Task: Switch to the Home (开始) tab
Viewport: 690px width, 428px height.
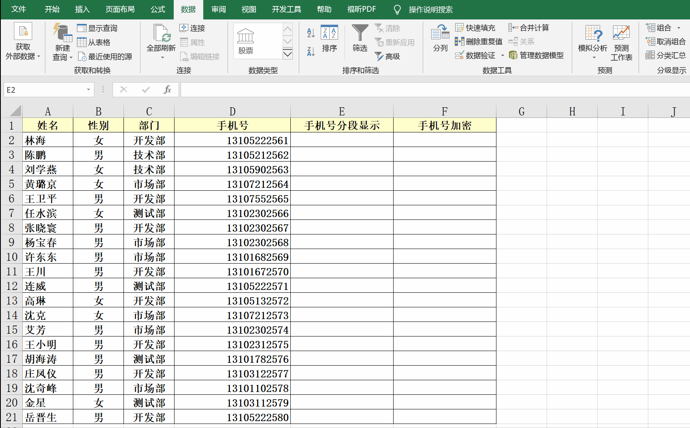Action: pyautogui.click(x=52, y=9)
